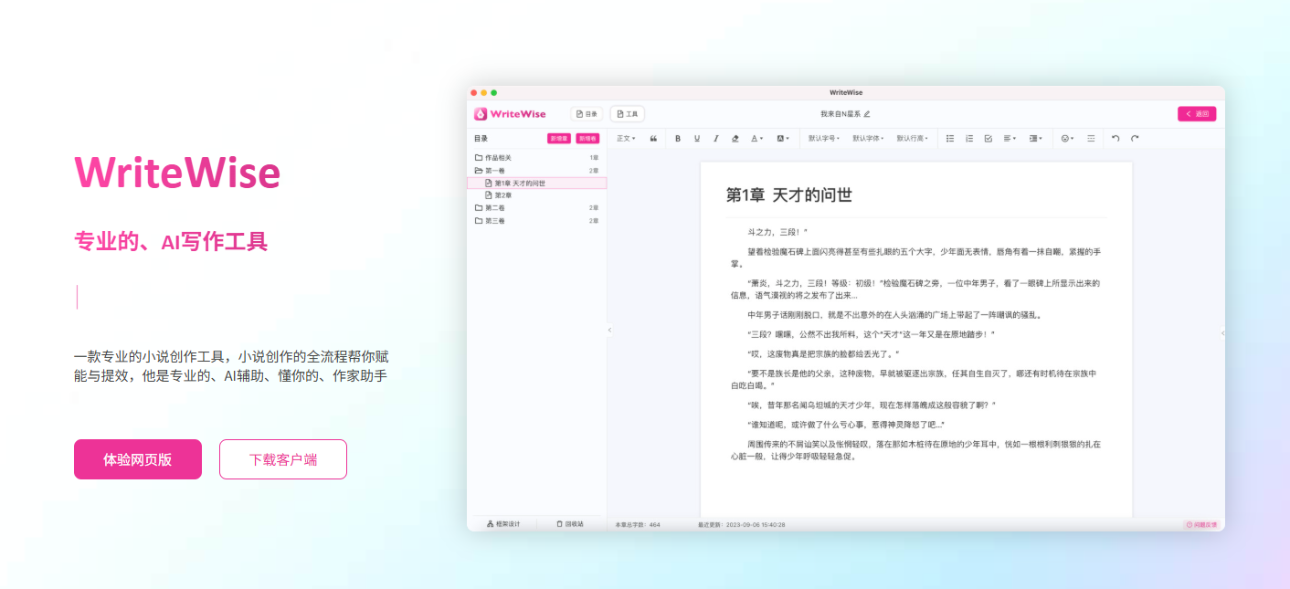This screenshot has height=589, width=1290.
Task: Click the 体验网页版 button
Action: pyautogui.click(x=138, y=459)
